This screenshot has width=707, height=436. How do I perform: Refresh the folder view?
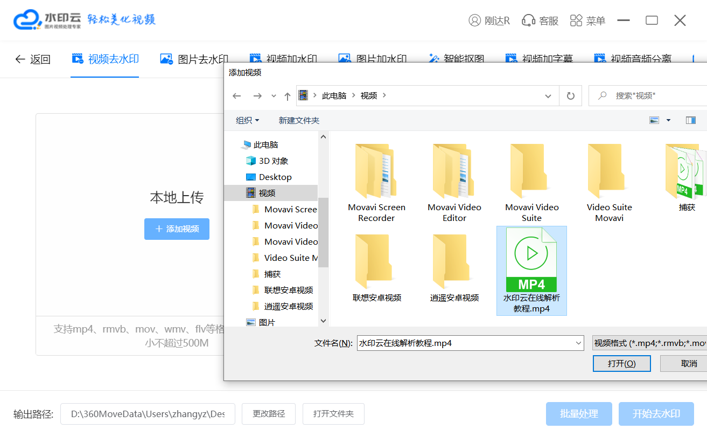tap(571, 96)
